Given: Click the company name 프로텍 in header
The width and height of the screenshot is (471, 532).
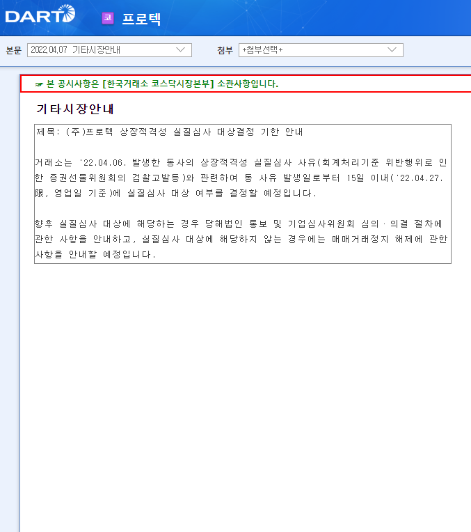Looking at the screenshot, I should pos(141,19).
